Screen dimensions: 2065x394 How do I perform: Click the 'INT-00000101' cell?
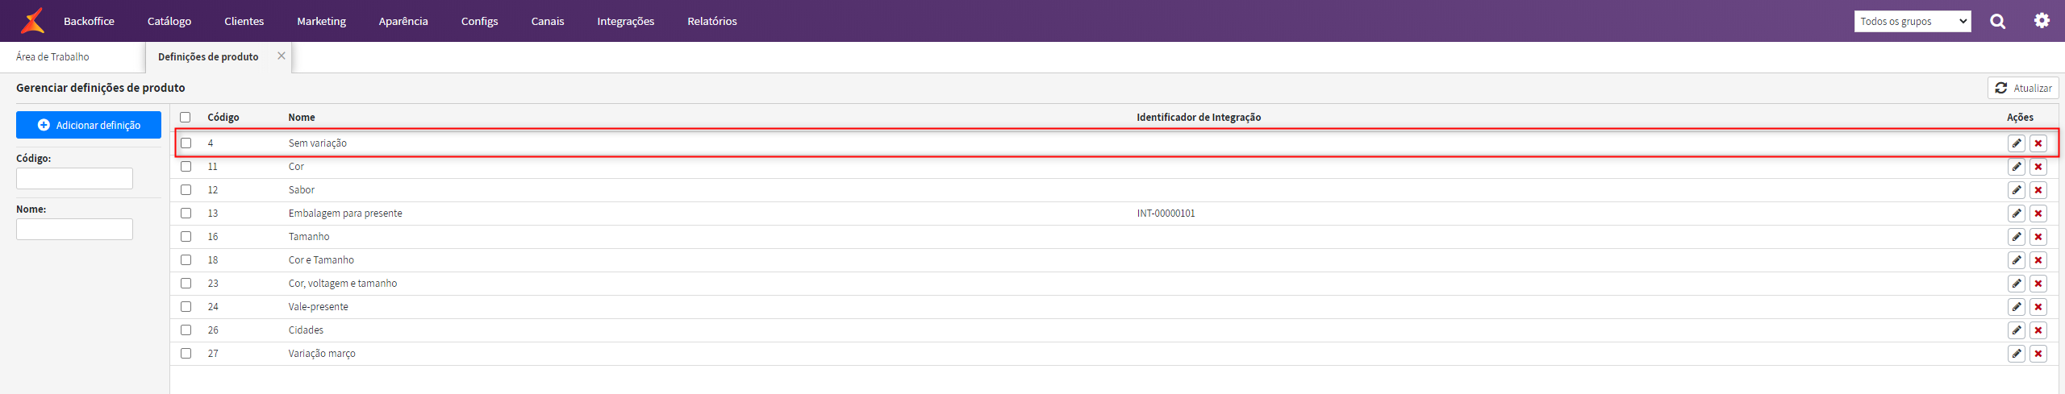tap(1166, 214)
